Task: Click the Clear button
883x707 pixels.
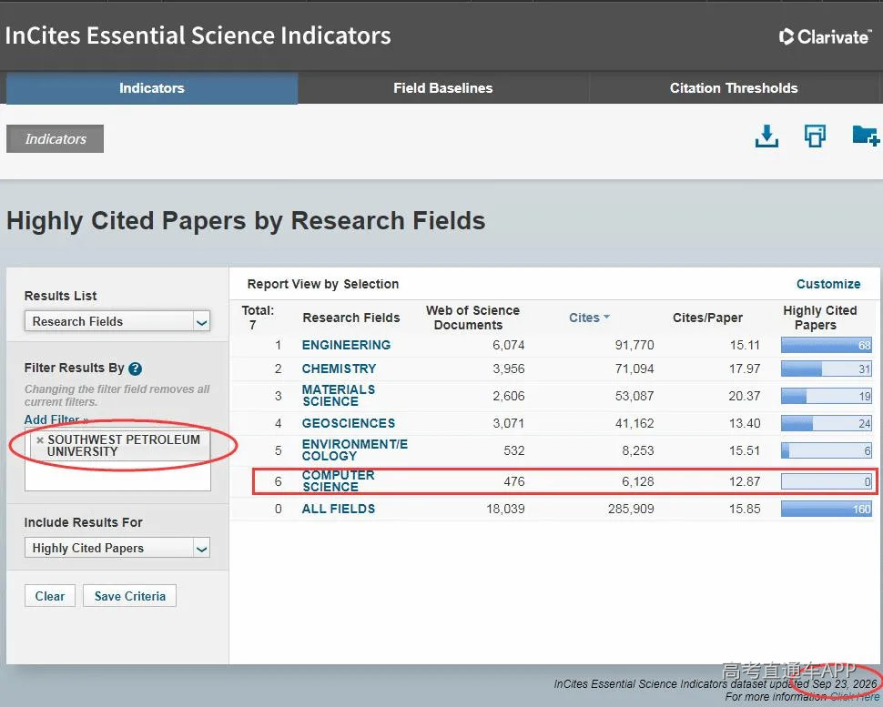Action: [49, 596]
